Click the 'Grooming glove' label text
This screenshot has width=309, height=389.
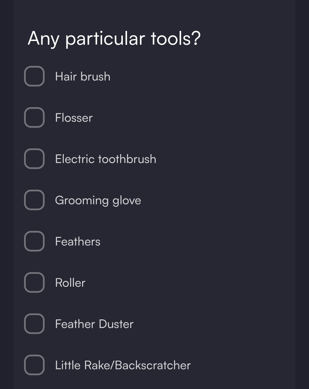click(98, 201)
